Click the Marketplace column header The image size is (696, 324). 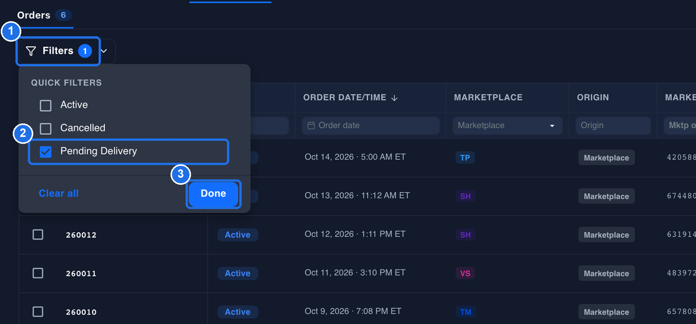(488, 97)
